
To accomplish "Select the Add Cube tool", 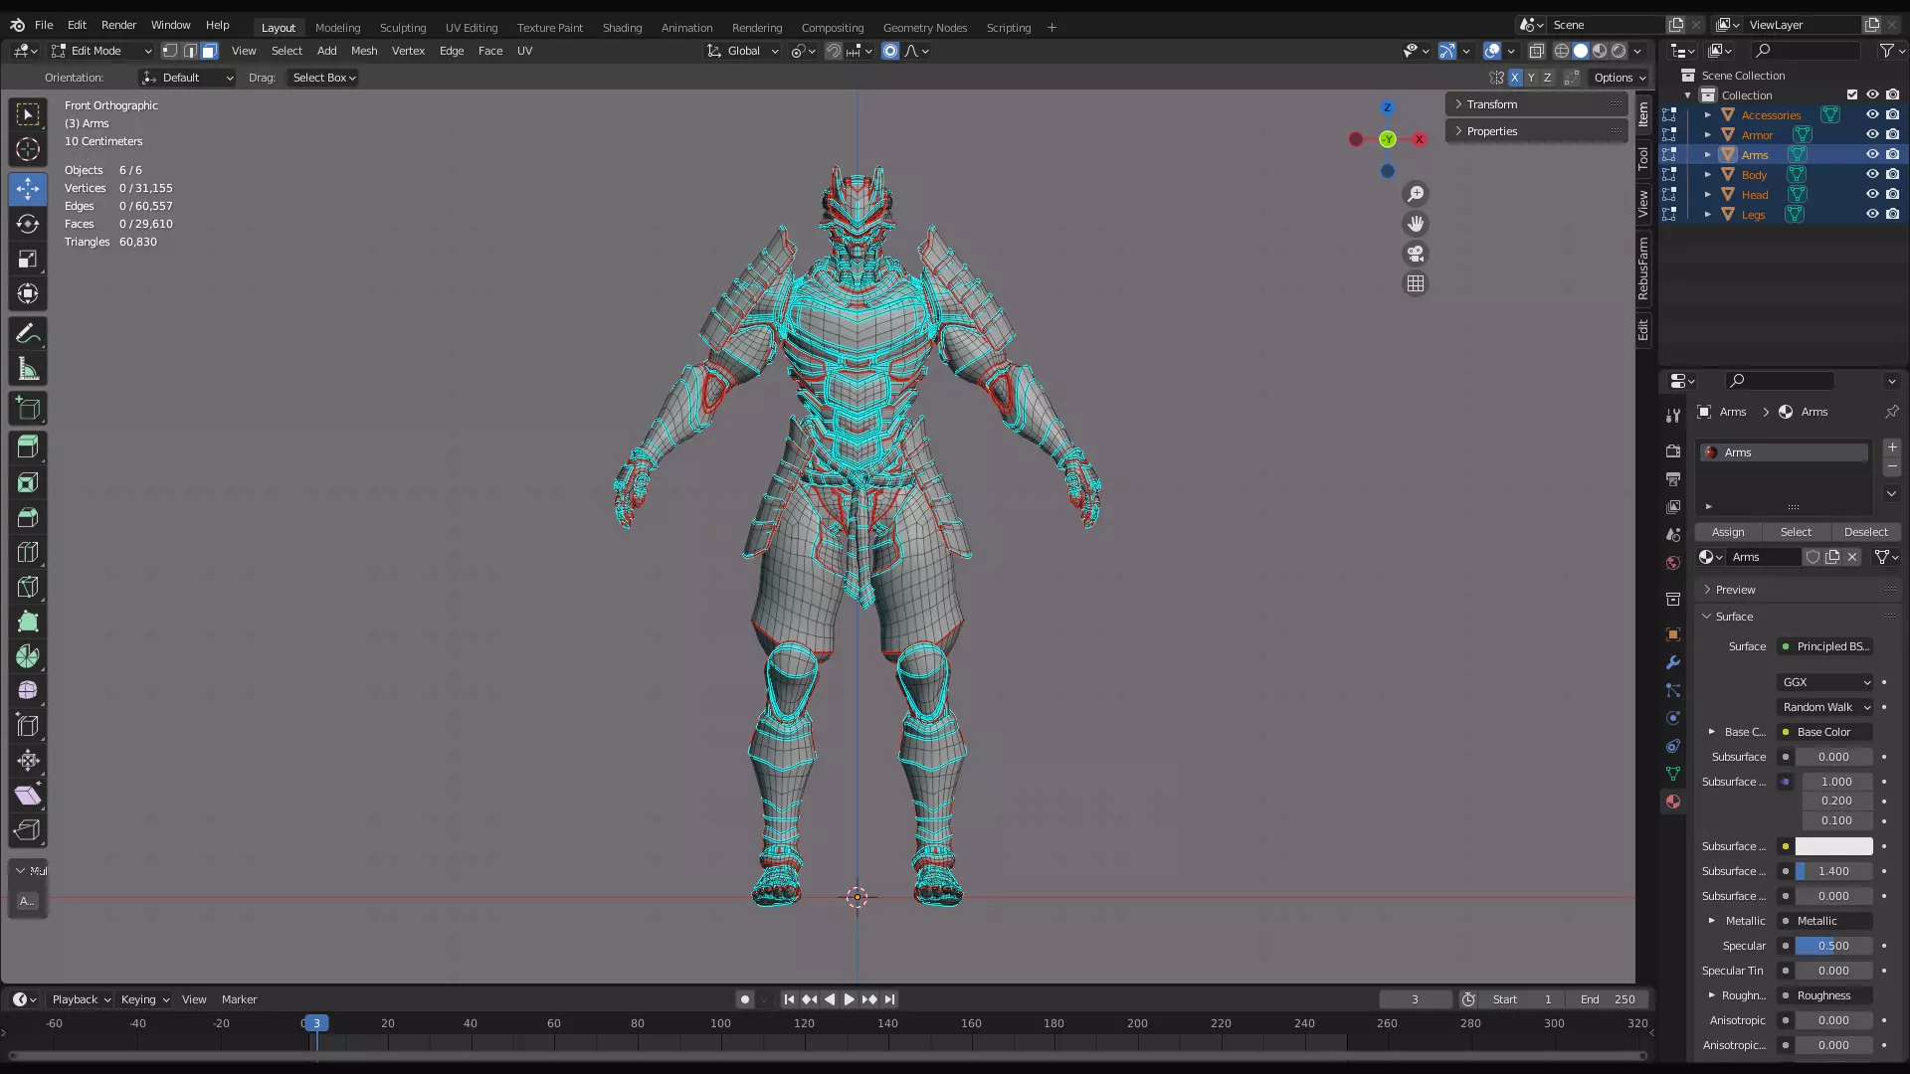I will coord(28,409).
